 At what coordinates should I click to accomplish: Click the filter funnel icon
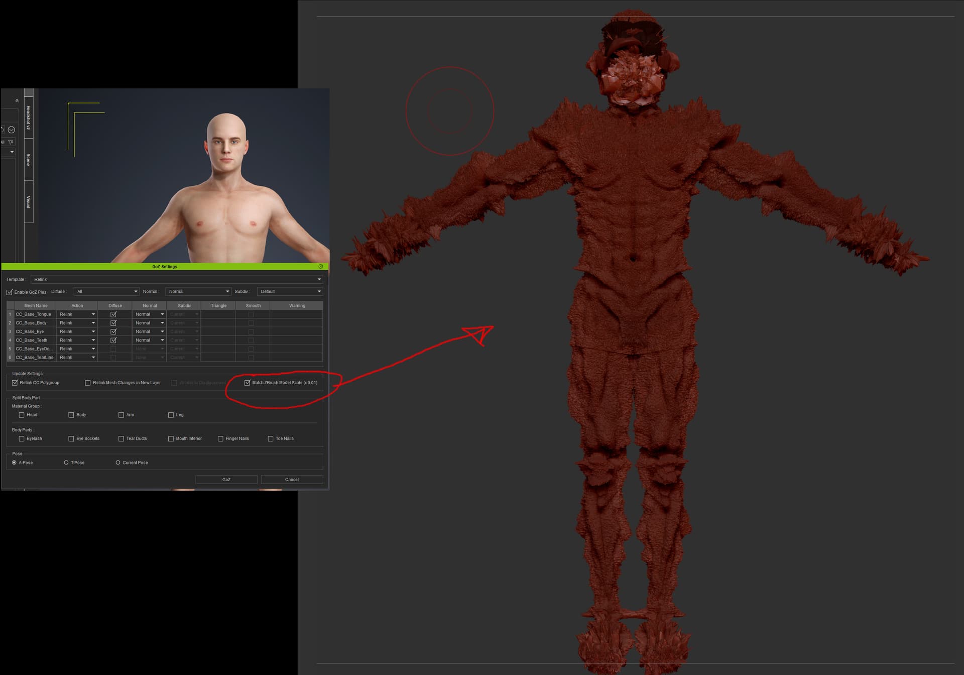coord(11,142)
